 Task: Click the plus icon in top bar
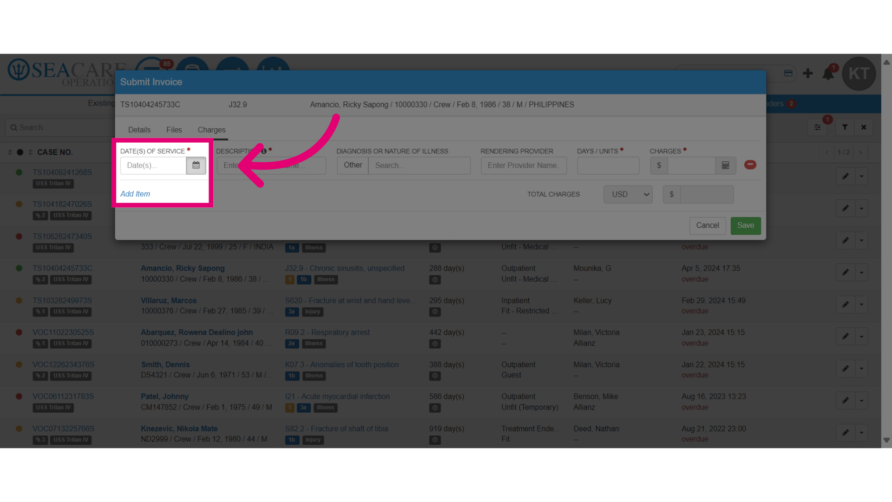(x=808, y=73)
